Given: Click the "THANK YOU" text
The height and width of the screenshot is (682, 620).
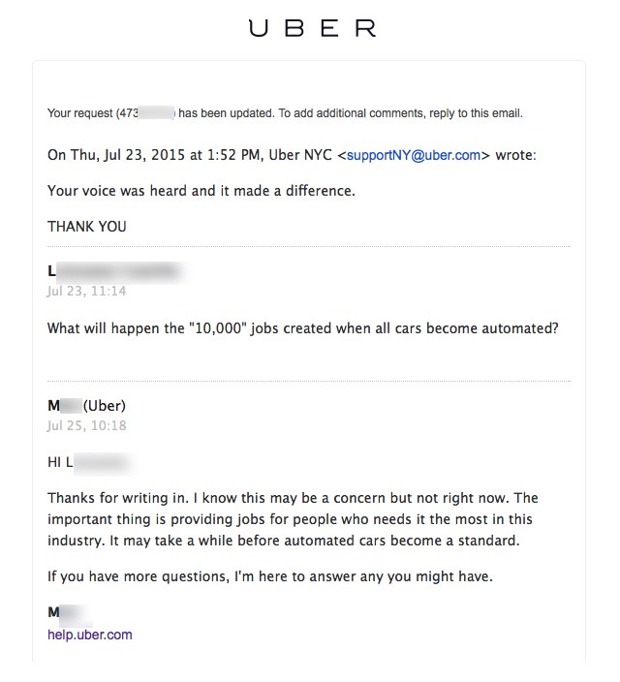Looking at the screenshot, I should pyautogui.click(x=87, y=227).
